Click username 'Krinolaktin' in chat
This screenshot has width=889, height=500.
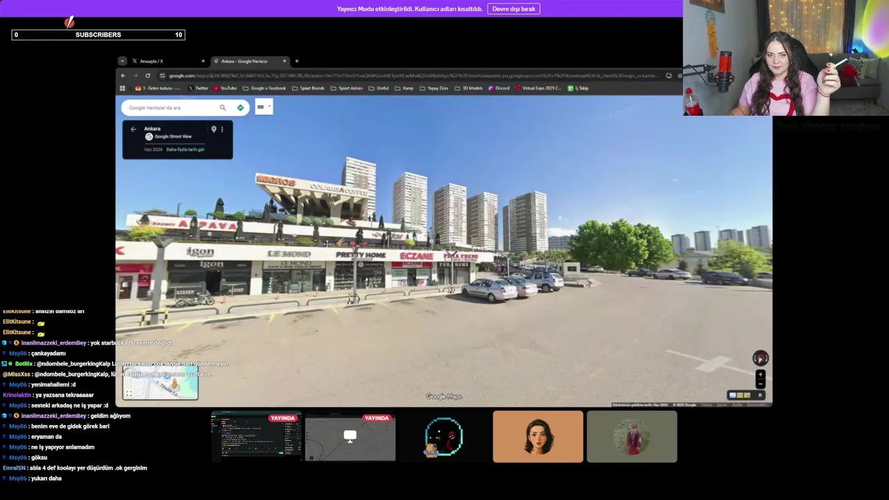[17, 395]
